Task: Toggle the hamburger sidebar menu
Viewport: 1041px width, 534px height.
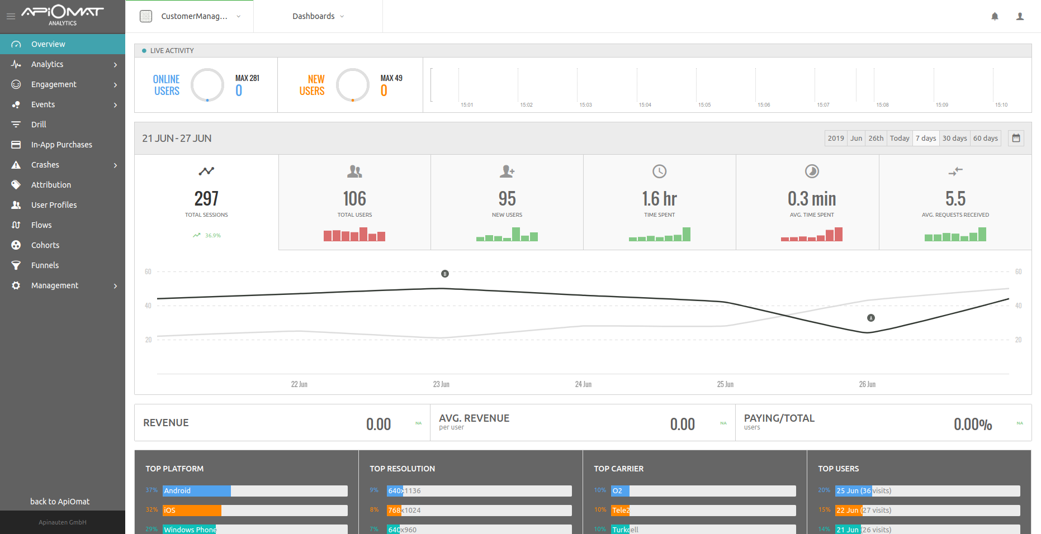Action: [11, 16]
